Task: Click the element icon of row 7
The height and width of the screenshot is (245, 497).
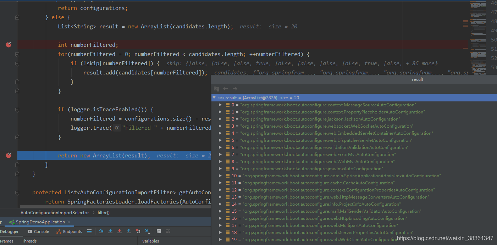Action: (227, 154)
